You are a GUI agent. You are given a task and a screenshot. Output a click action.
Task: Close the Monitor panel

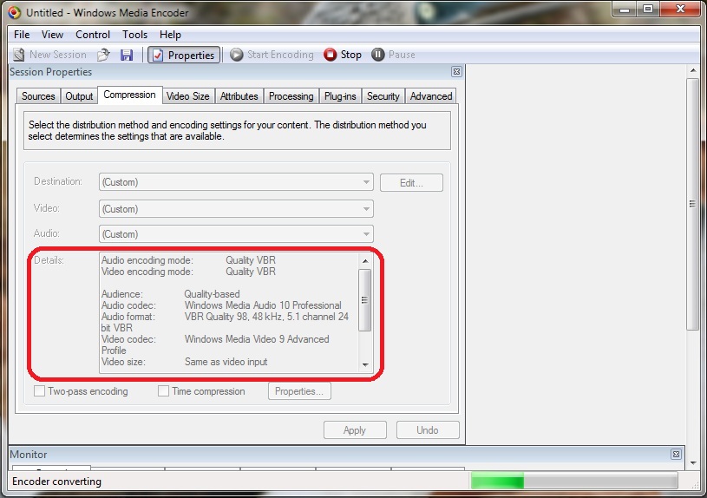coord(676,455)
